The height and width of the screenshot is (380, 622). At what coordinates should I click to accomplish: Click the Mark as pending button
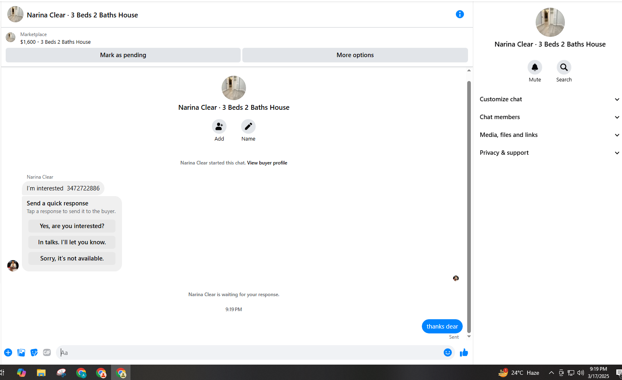pyautogui.click(x=123, y=55)
